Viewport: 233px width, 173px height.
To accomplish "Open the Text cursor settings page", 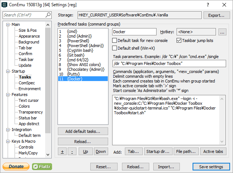I will [28, 100].
